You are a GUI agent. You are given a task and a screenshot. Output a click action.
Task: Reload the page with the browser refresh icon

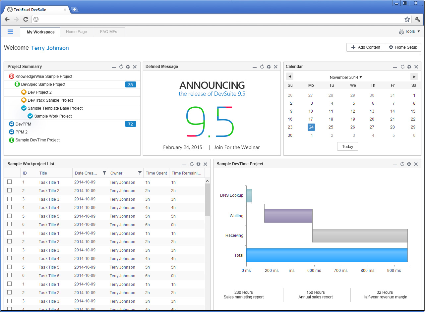click(26, 20)
